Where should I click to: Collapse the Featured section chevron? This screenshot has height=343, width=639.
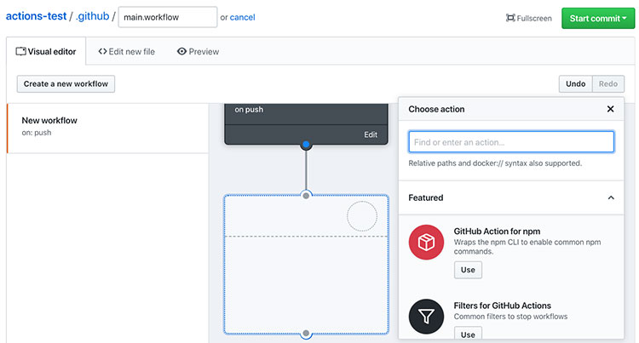(611, 197)
